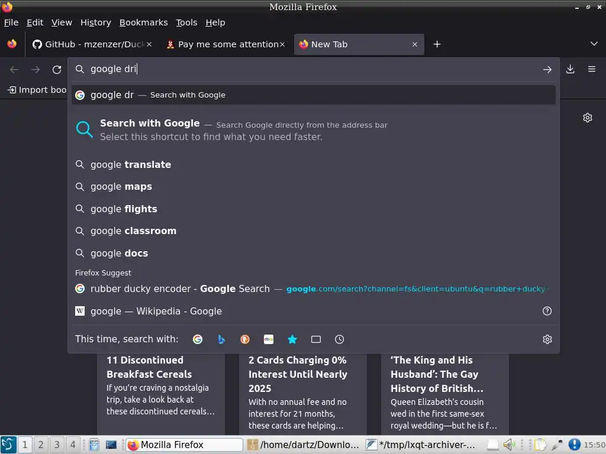Open 11 Discontinued Breakfast Cereals article
This screenshot has height=454, width=606.
tap(161, 394)
